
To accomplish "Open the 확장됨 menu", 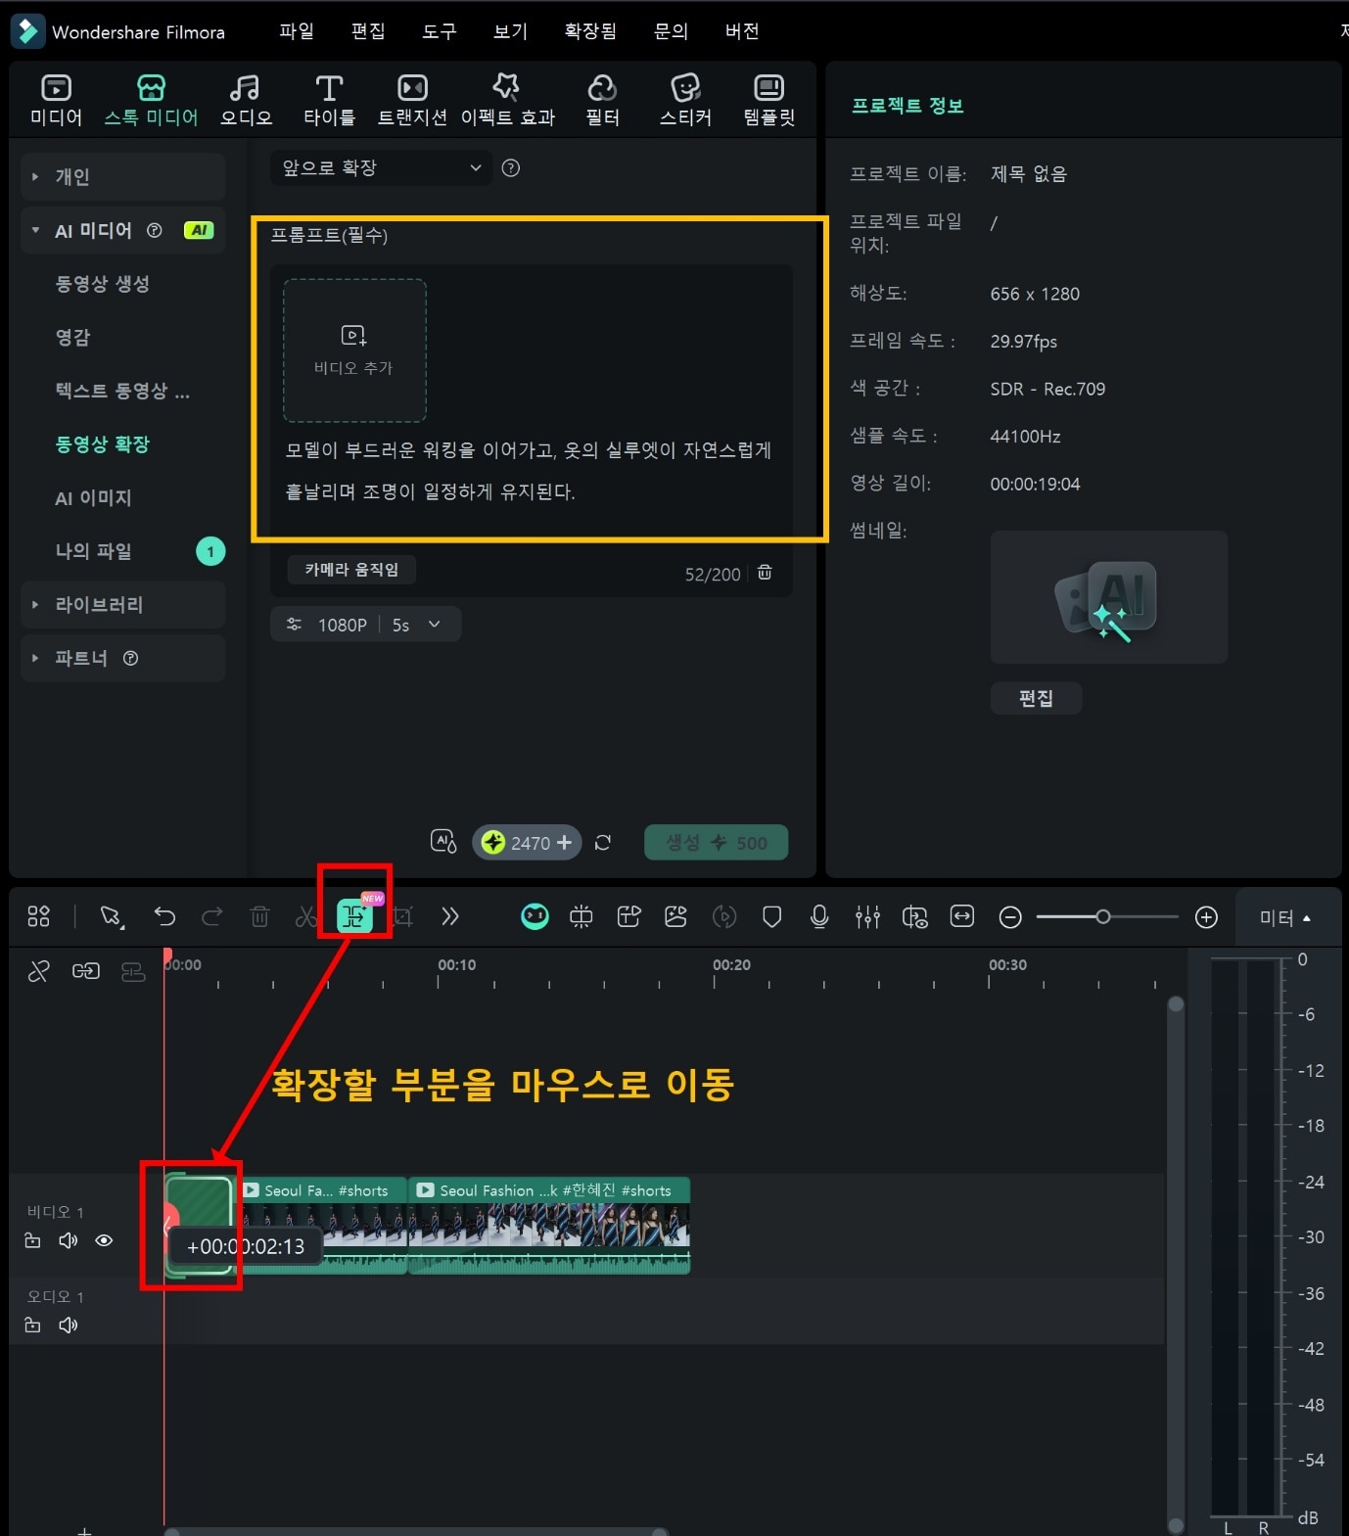I will (590, 31).
